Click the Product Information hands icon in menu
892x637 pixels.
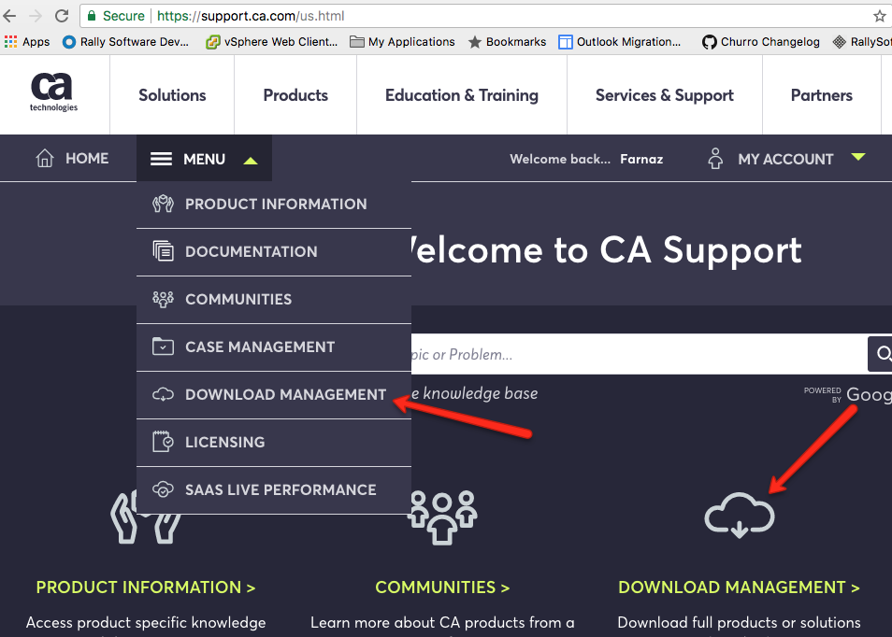[163, 204]
